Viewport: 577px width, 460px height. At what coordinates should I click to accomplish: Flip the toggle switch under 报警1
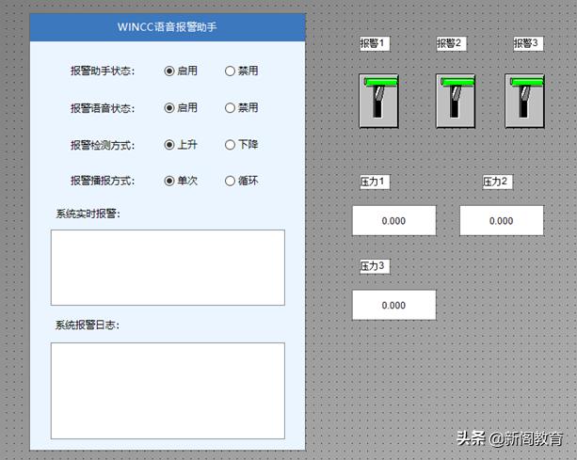378,101
